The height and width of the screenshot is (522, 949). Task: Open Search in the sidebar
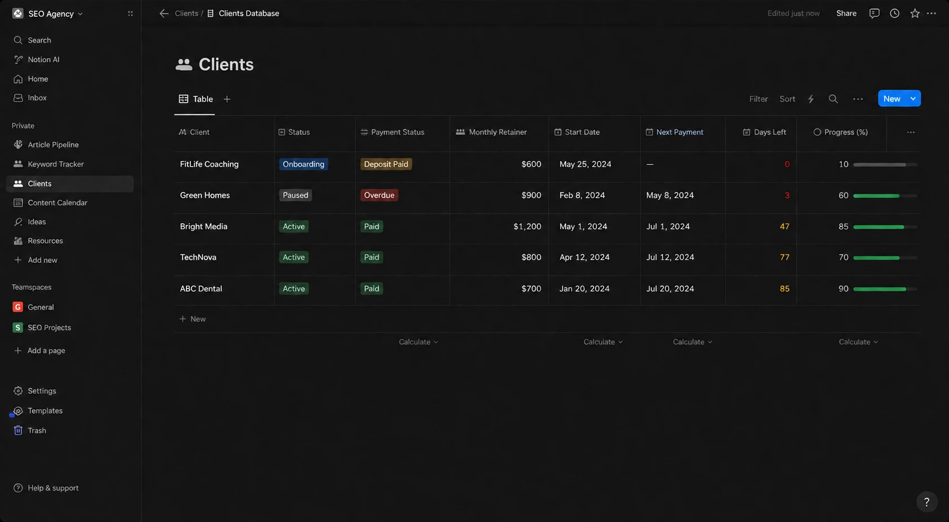pos(70,40)
